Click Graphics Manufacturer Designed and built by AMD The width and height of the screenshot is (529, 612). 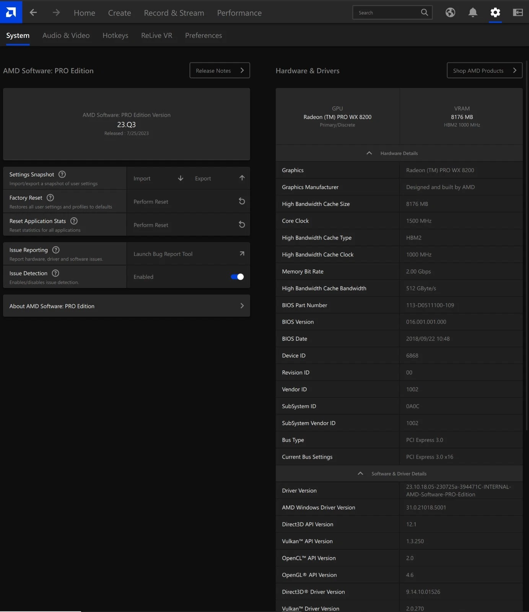click(x=440, y=187)
